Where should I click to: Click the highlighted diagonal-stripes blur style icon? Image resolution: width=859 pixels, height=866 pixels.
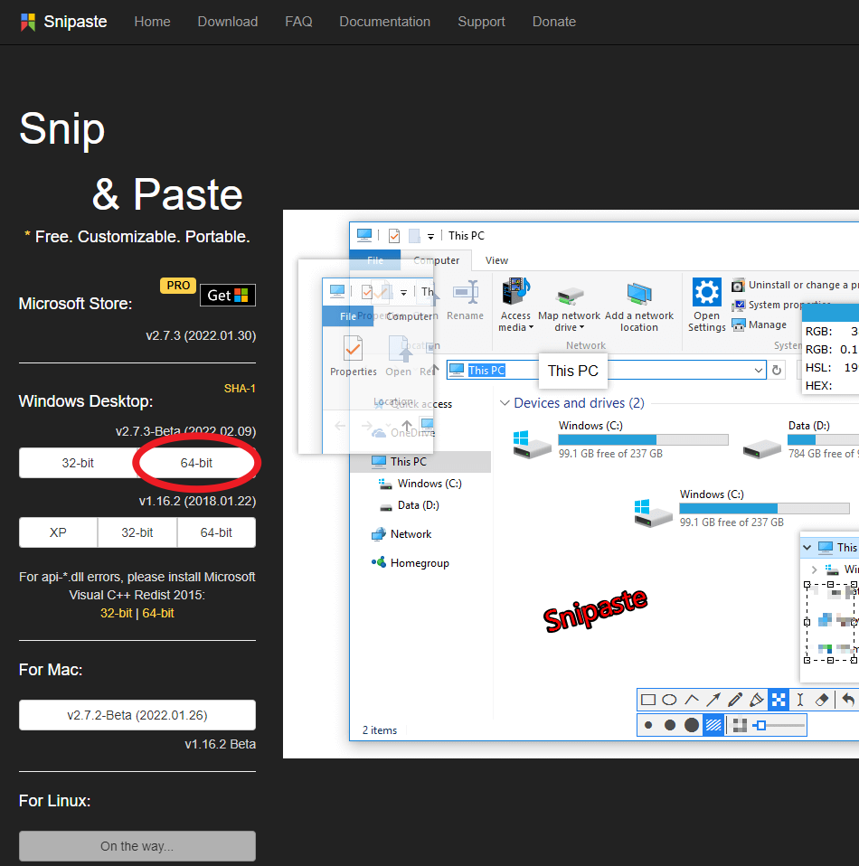point(713,725)
